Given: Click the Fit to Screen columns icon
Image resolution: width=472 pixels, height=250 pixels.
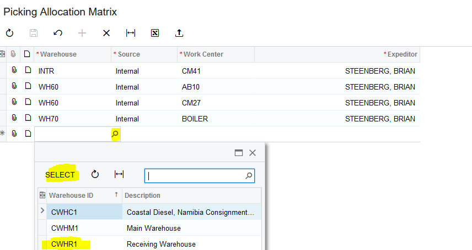Looking at the screenshot, I should (x=131, y=33).
